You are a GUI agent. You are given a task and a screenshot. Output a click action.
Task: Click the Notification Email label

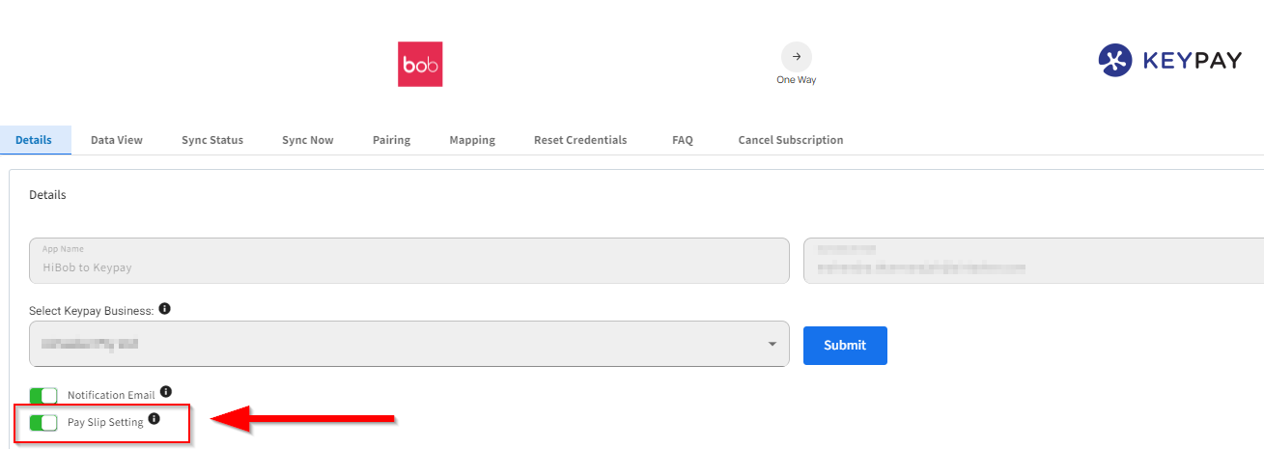[111, 396]
